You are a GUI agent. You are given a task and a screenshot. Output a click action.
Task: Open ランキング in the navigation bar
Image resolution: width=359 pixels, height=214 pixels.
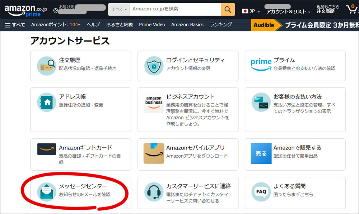[221, 25]
